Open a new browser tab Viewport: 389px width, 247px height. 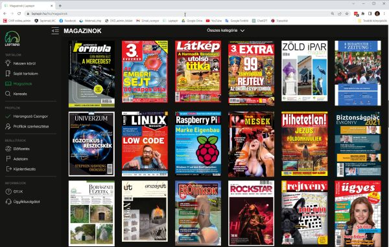[x=60, y=5]
